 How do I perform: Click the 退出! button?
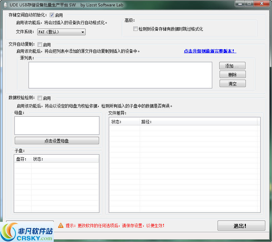pos(241,226)
